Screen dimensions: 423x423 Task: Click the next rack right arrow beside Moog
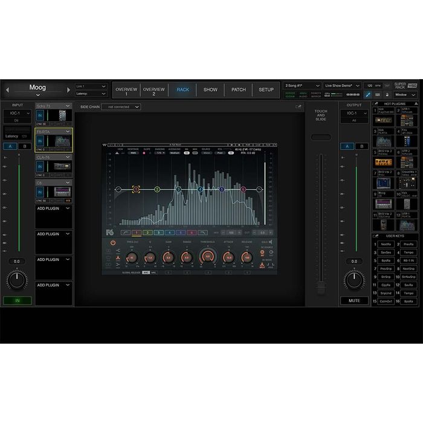point(68,89)
